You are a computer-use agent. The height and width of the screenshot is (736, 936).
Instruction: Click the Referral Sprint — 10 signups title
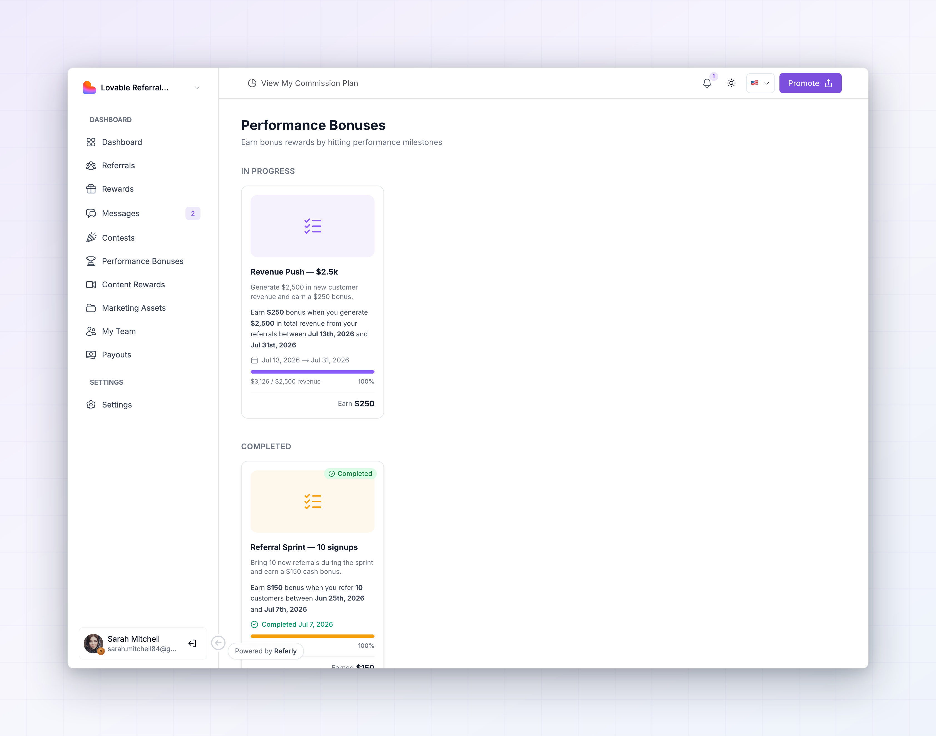point(304,547)
